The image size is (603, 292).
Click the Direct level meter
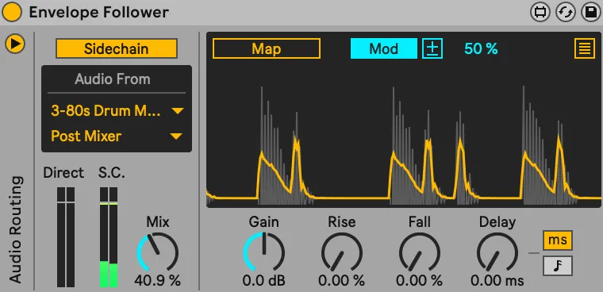66,237
